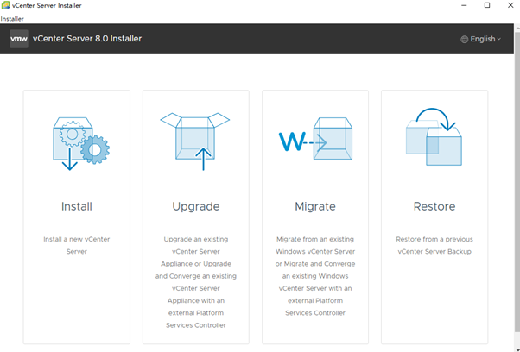The image size is (520, 352).
Task: Click the Install gears box icon
Action: tap(81, 144)
